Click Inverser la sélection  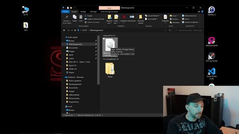[190, 22]
